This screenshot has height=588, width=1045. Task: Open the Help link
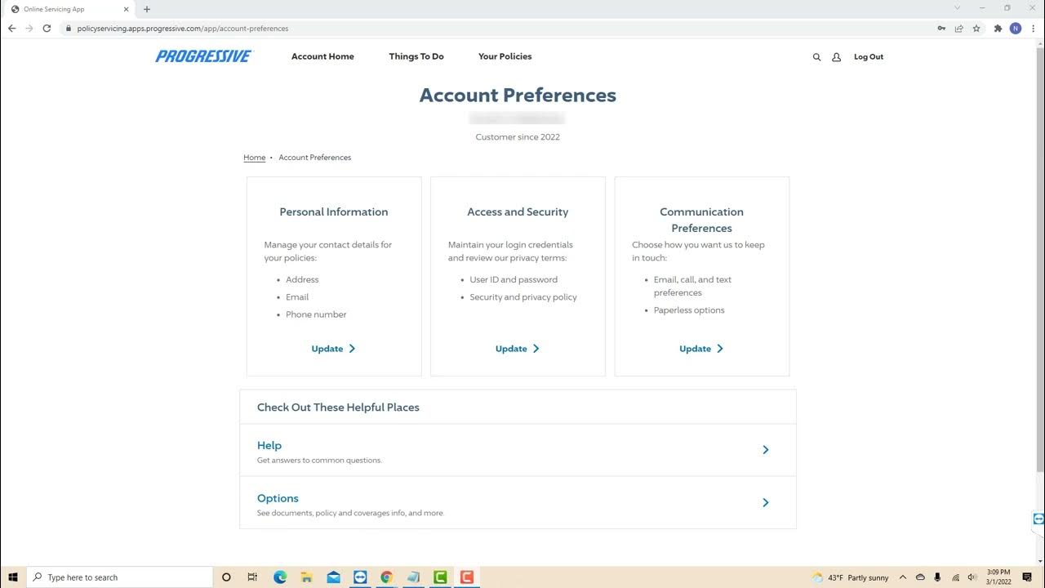pos(269,445)
